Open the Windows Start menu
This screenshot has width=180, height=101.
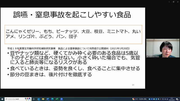click(2, 99)
